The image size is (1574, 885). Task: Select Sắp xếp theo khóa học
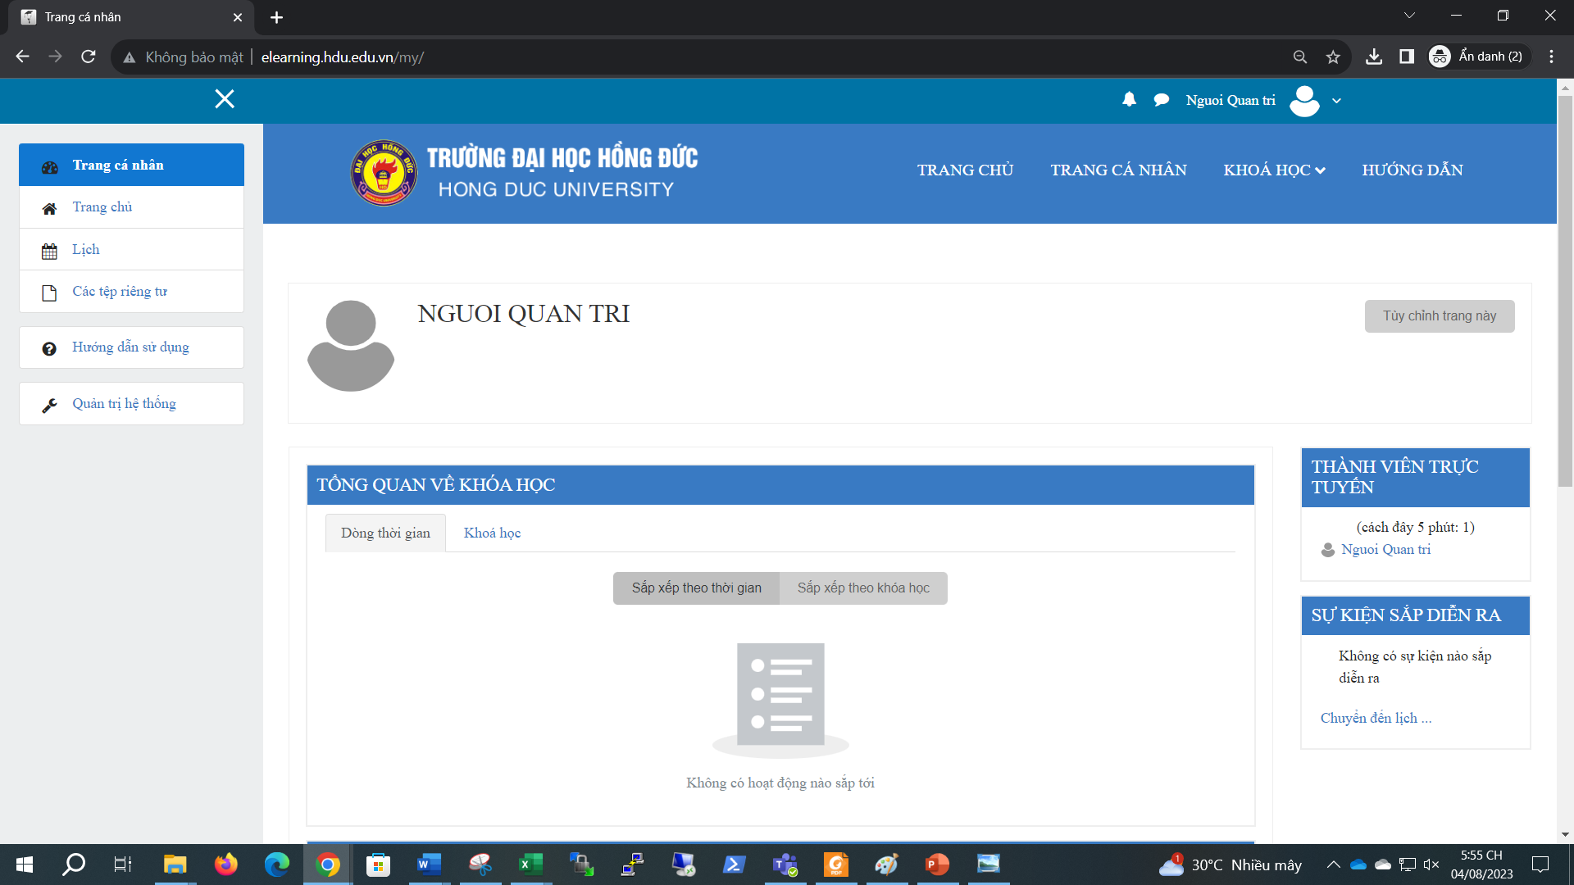tap(863, 588)
